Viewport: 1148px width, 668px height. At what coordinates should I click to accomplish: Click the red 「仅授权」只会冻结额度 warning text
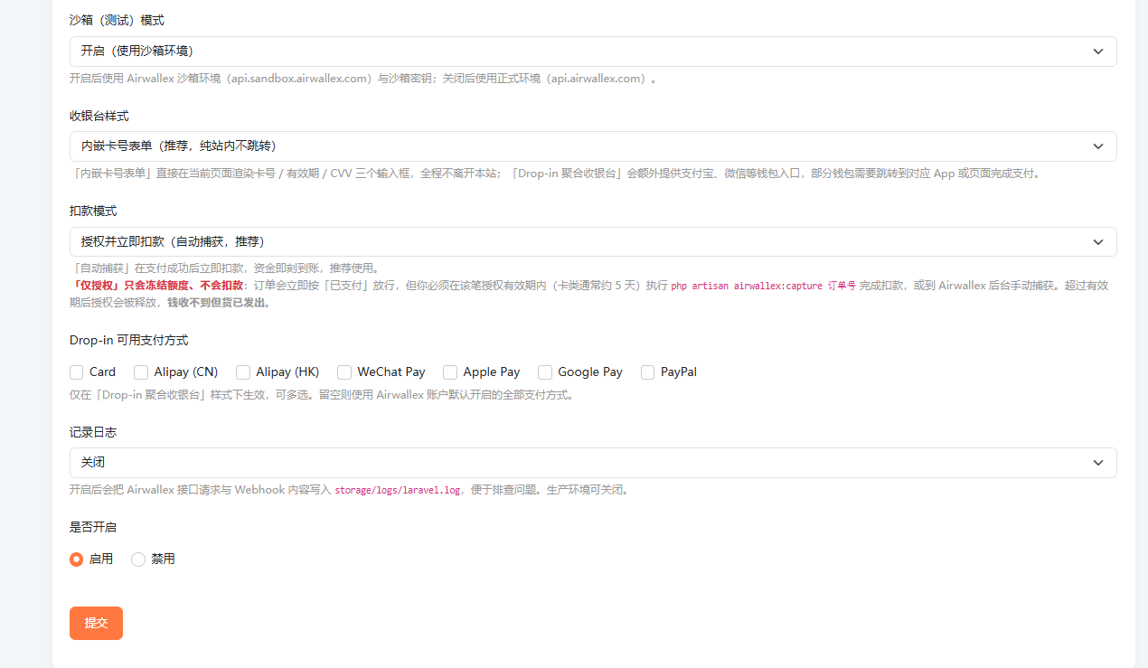pos(156,286)
